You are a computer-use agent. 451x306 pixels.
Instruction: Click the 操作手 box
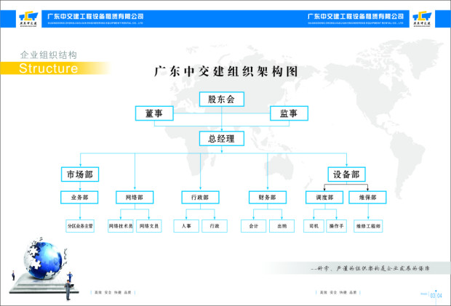coord(337,226)
